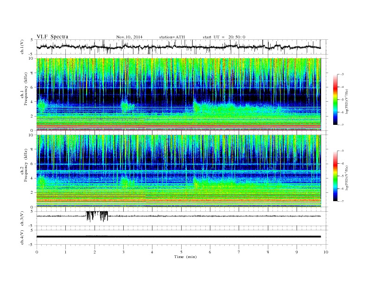The height and width of the screenshot is (283, 367).
Task: Click the "7" tick on the time axis
Action: [x=239, y=252]
